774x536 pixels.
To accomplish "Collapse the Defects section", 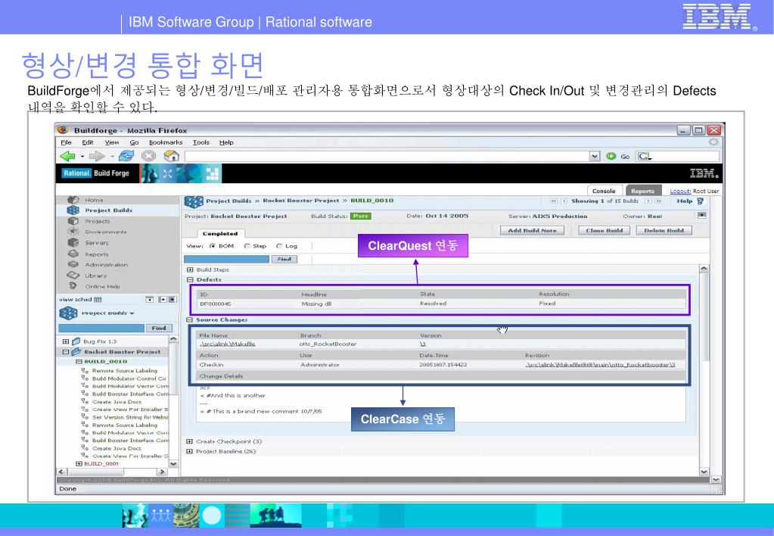I will (190, 279).
